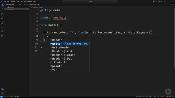
Task: Select main.go in the Explorer
Action: pyautogui.click(x=17, y=9)
